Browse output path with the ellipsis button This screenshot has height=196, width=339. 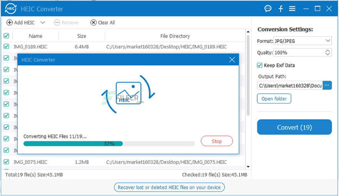(327, 85)
